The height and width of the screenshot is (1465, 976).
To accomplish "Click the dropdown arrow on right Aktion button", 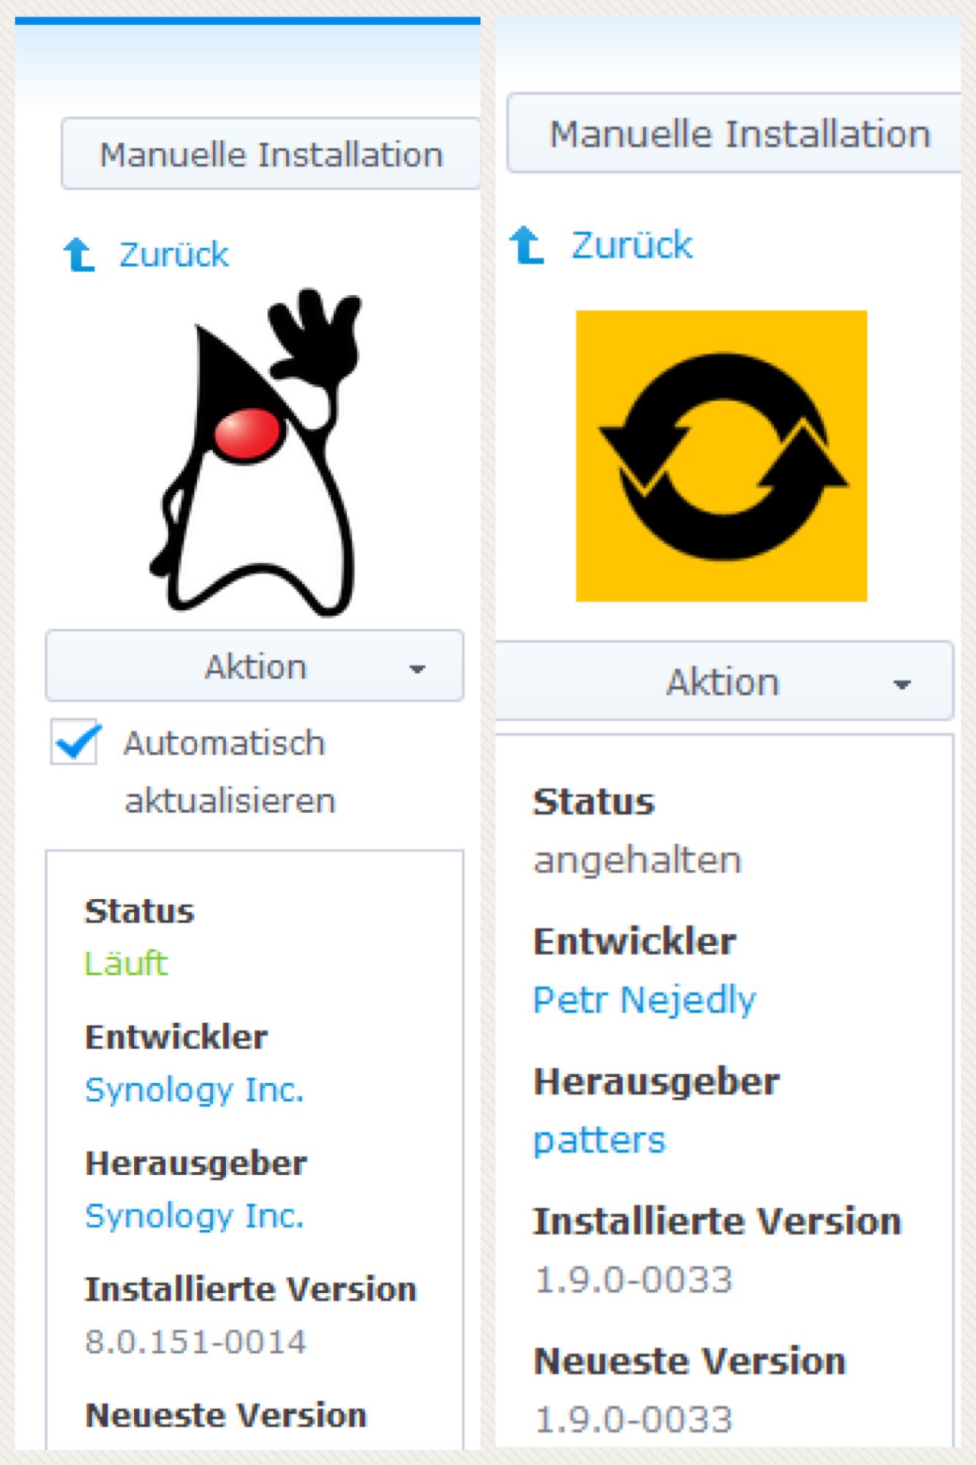I will 902,685.
